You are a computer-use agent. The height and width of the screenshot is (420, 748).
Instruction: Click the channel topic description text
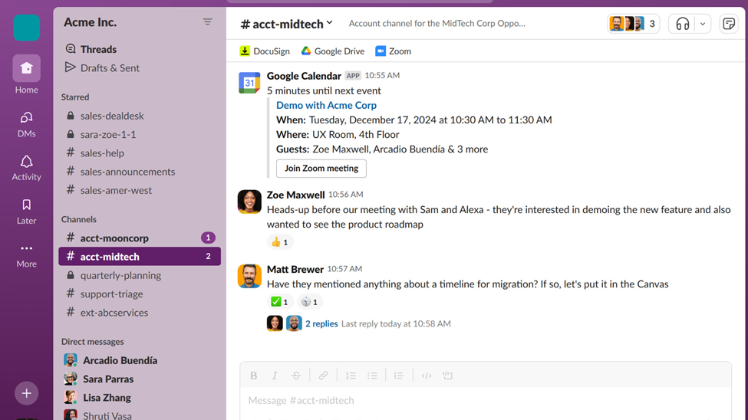[x=437, y=23]
